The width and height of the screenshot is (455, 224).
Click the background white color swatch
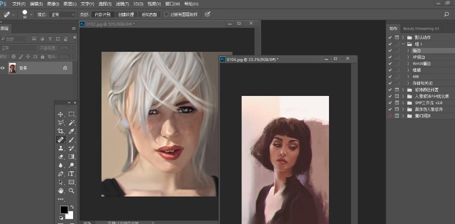[71, 216]
